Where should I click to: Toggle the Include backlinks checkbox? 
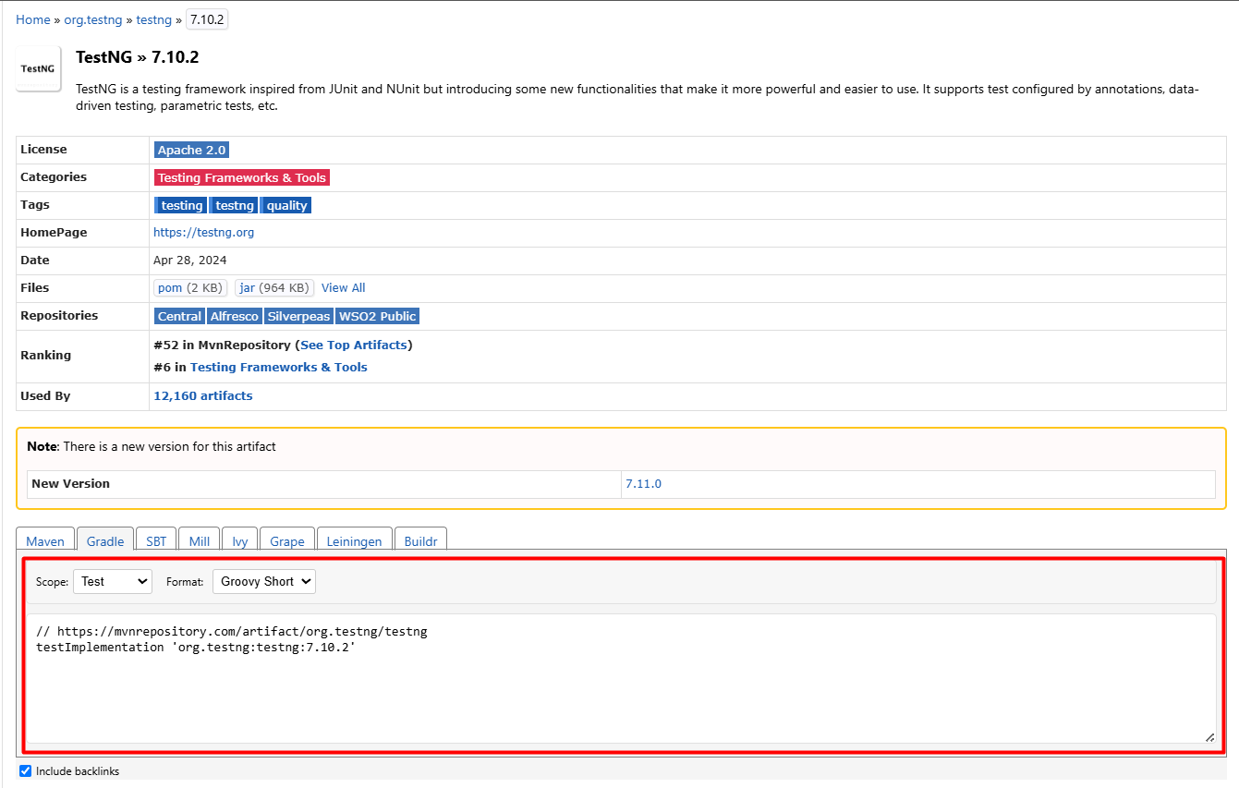coord(26,770)
